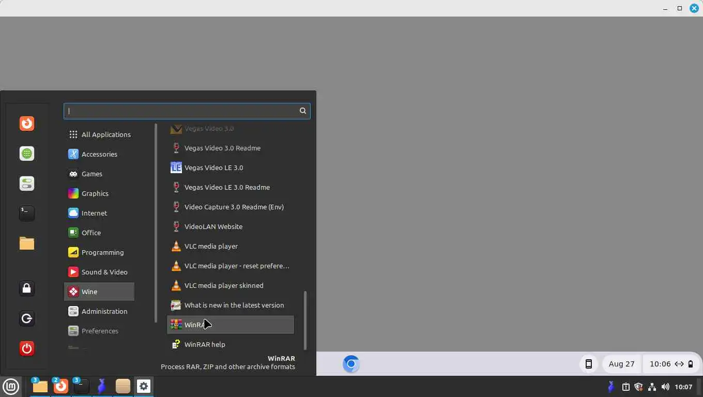The width and height of the screenshot is (703, 397).
Task: Select the Programming category
Action: (x=99, y=252)
